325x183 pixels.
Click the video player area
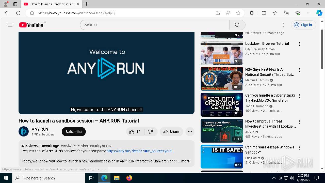[x=106, y=73]
